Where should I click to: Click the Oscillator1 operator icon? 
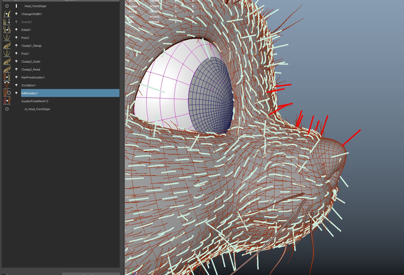coord(7,85)
